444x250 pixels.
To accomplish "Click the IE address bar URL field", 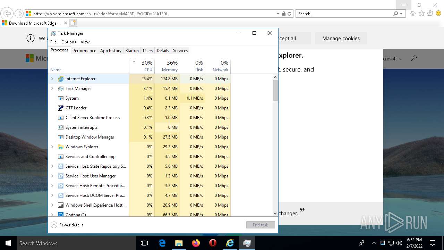I will pos(153,14).
